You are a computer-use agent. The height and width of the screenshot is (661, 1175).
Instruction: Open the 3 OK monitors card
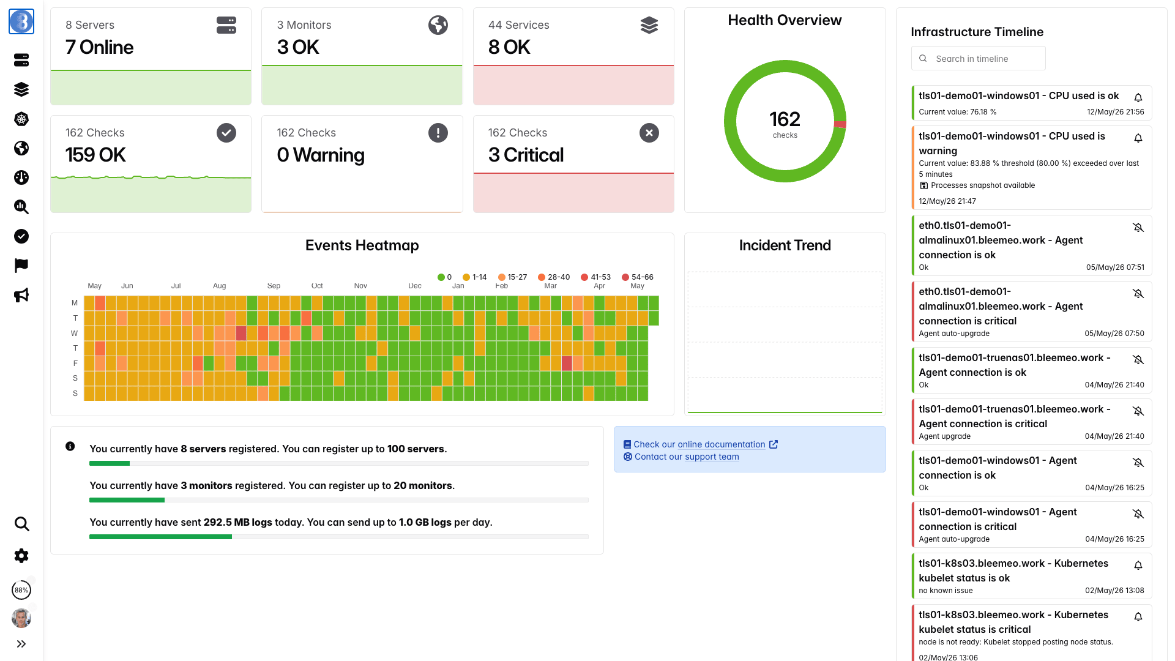(x=362, y=56)
